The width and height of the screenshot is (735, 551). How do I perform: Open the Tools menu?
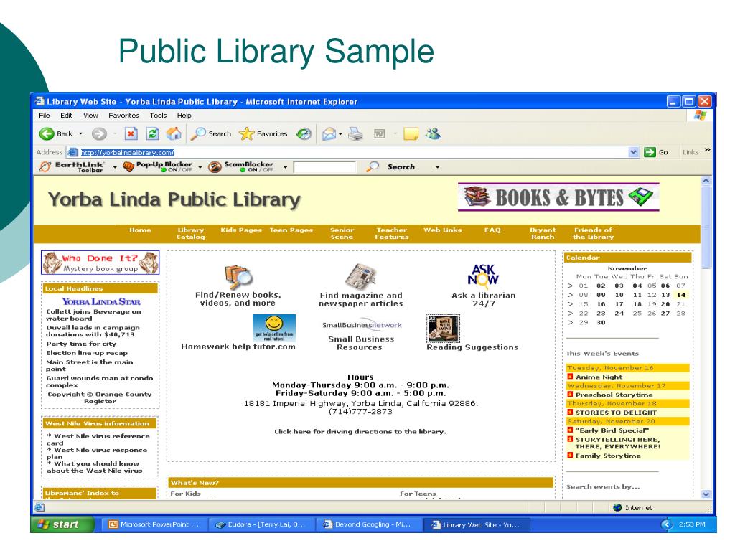[x=158, y=116]
